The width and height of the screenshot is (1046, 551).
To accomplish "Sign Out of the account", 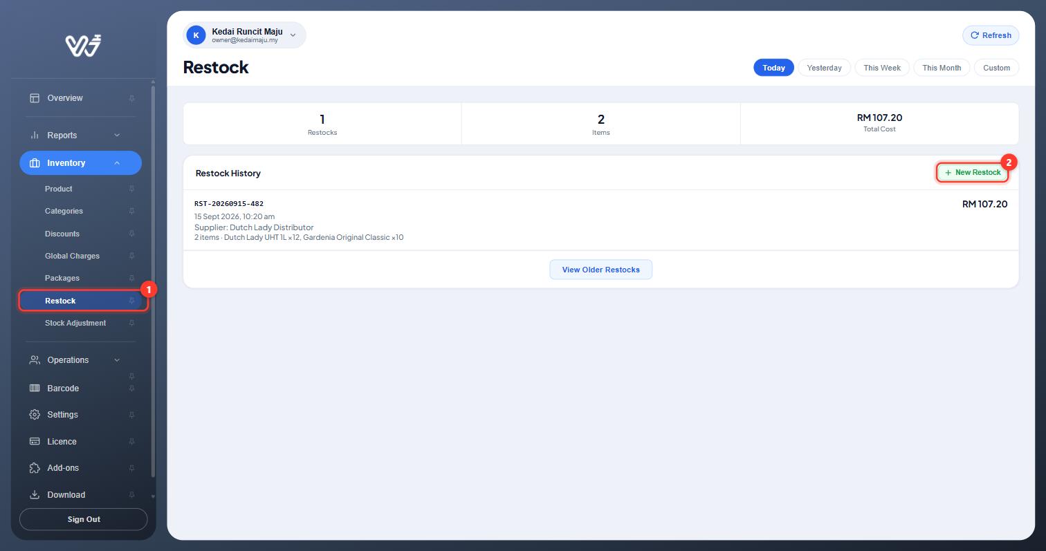I will pos(84,519).
